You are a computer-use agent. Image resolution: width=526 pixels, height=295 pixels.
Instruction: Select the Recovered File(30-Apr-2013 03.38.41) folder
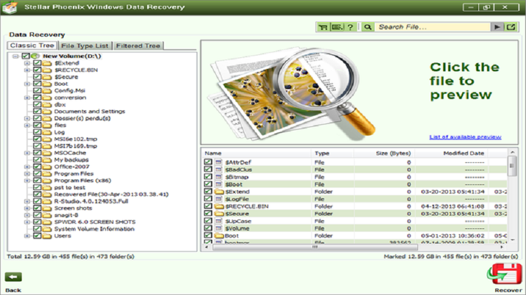pyautogui.click(x=111, y=194)
